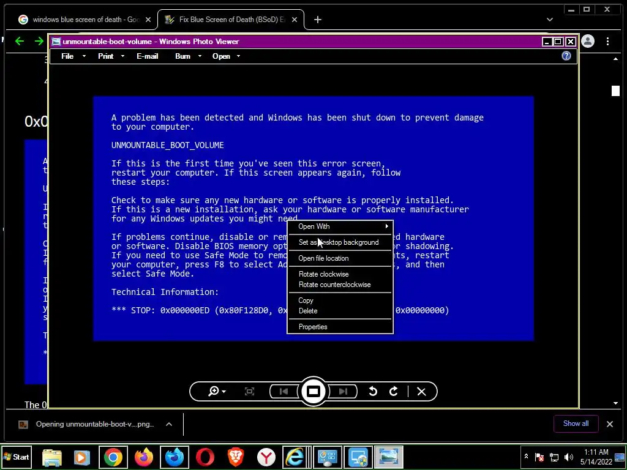The width and height of the screenshot is (627, 470).
Task: Start the slideshow play button
Action: pos(313,391)
